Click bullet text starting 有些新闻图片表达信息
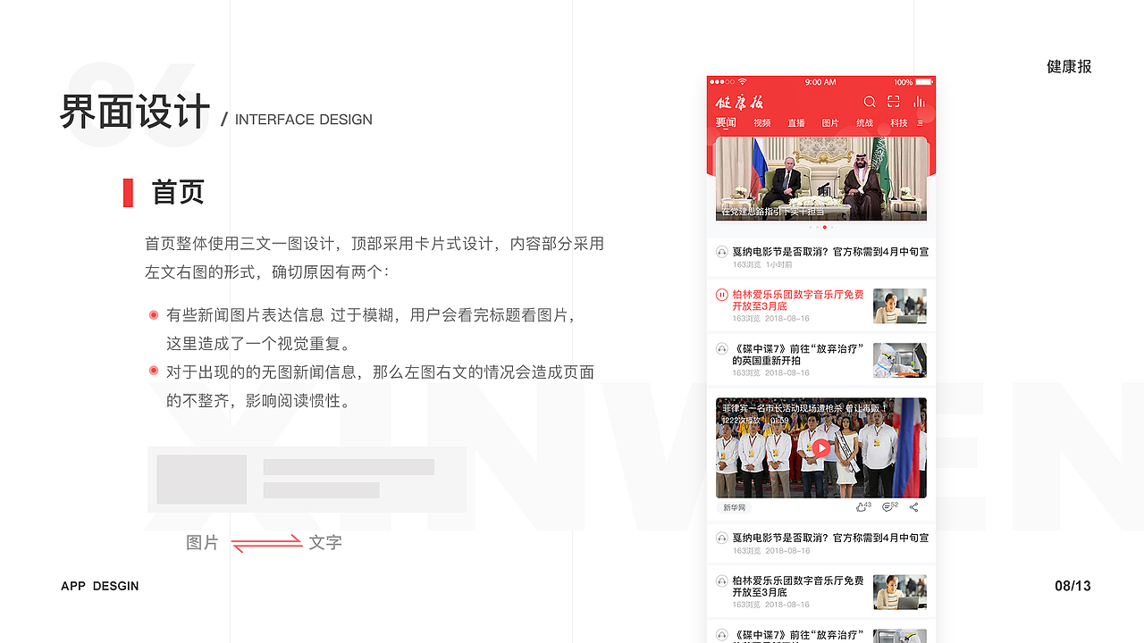Image resolution: width=1144 pixels, height=643 pixels. coord(371,329)
